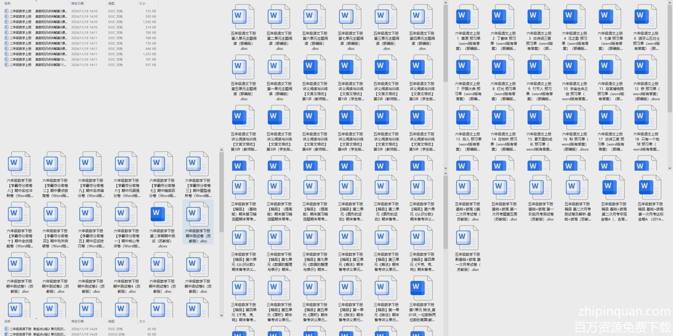Select the 45 KB 二年级英语下册 file row

[80, 329]
